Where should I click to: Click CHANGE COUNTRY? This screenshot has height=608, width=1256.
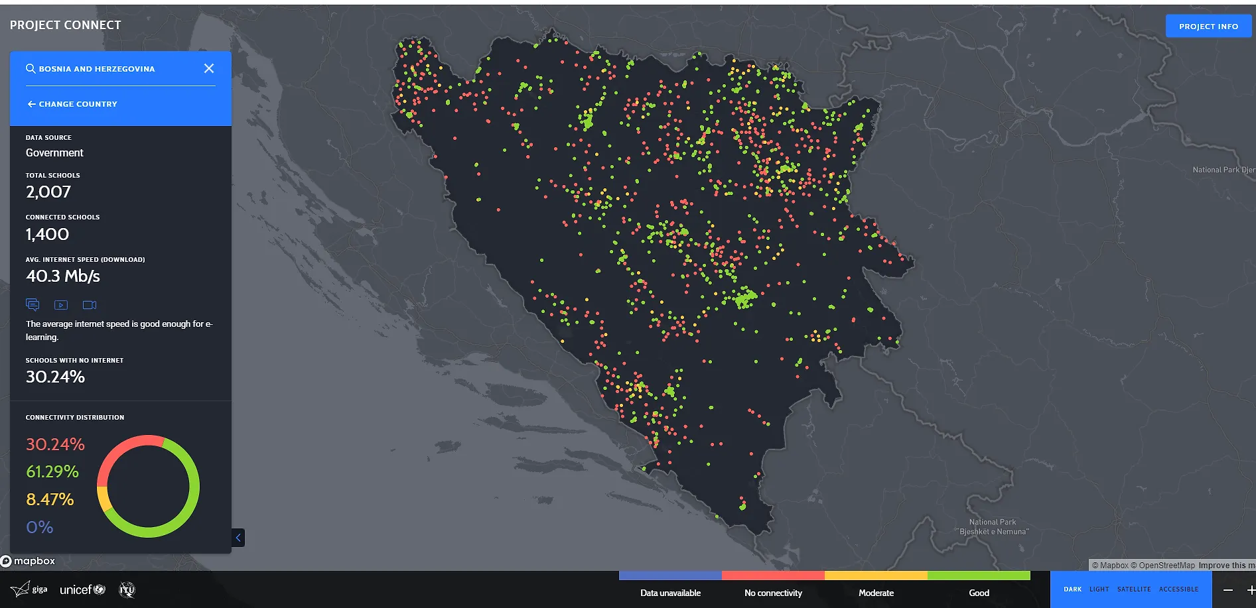pyautogui.click(x=72, y=103)
